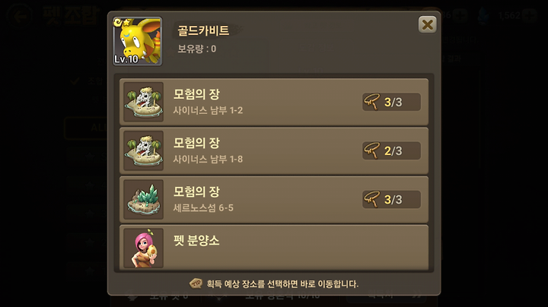Open the 펫 분양소 entry

point(274,247)
